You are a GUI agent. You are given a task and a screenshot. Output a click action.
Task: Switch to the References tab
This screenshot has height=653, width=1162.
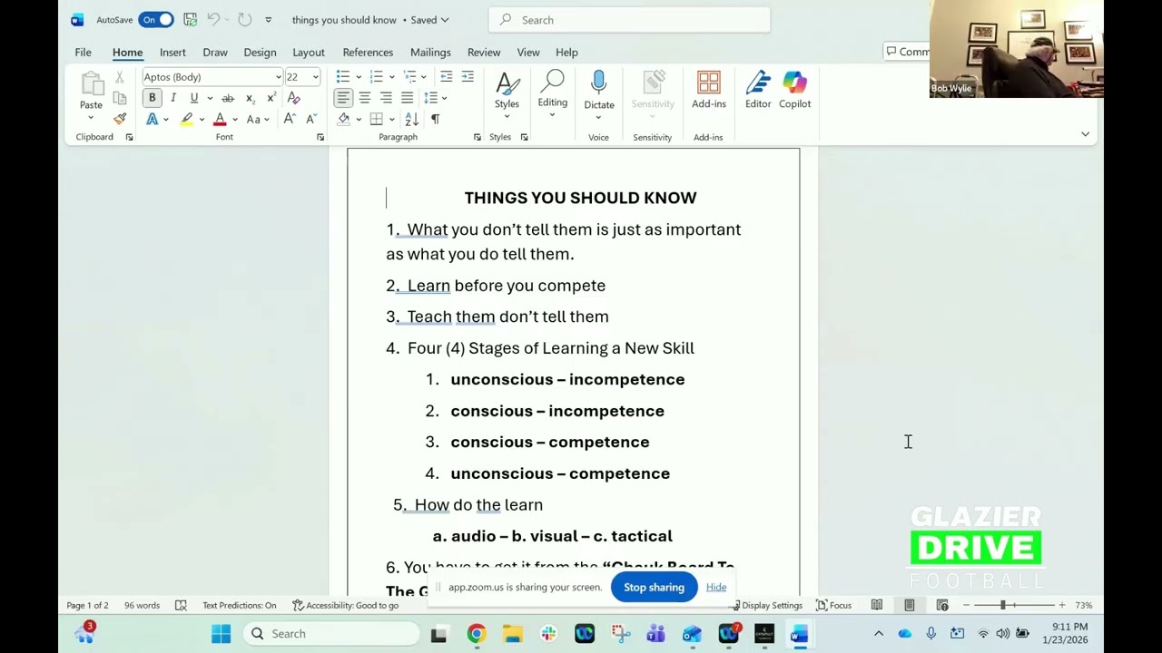click(368, 53)
